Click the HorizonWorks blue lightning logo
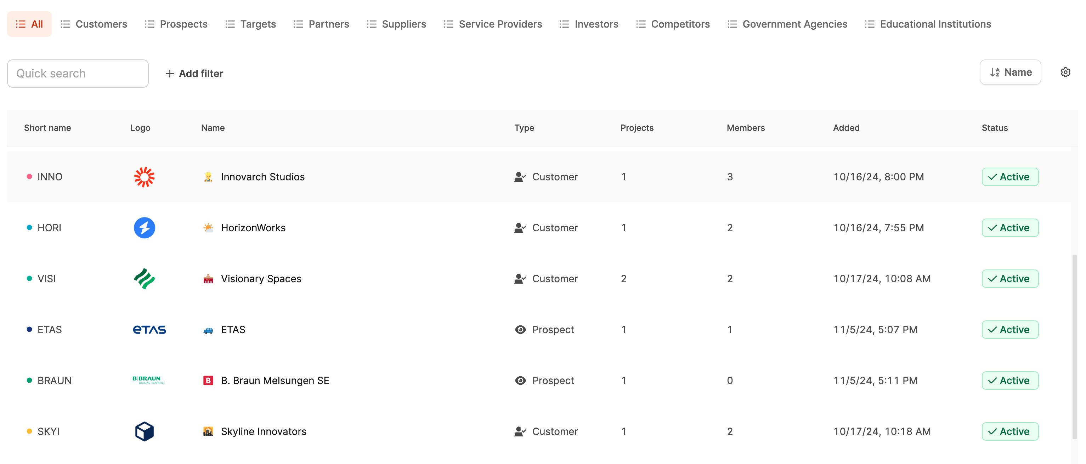 click(x=144, y=228)
